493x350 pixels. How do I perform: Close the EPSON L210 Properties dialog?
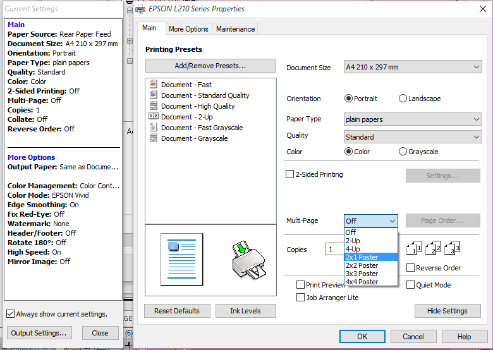pos(483,9)
